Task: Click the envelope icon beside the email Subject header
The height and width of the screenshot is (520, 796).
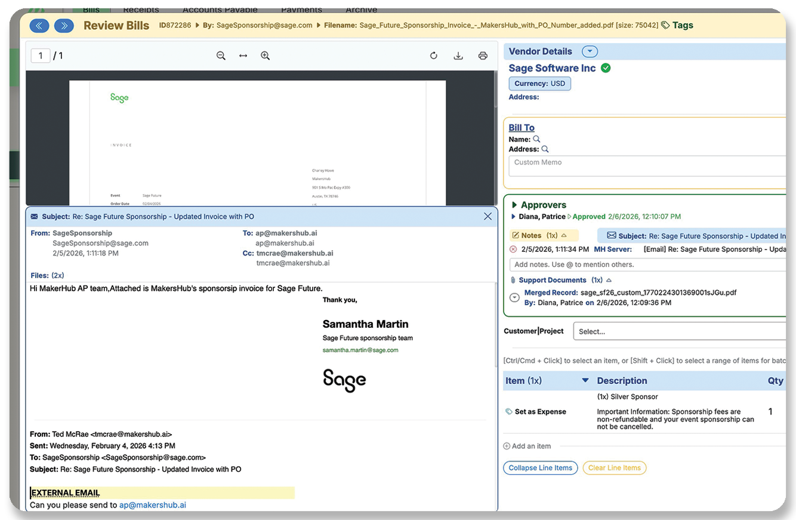Action: (34, 216)
